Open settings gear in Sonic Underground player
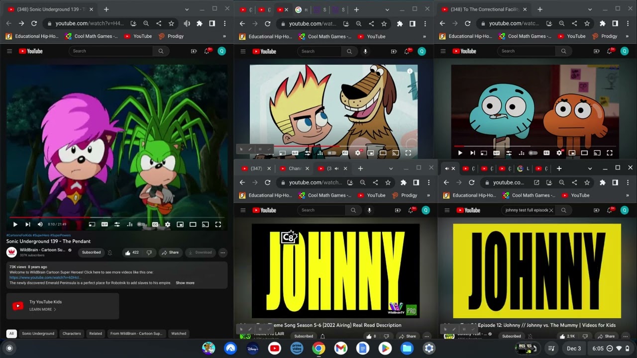This screenshot has width=637, height=358. click(168, 224)
